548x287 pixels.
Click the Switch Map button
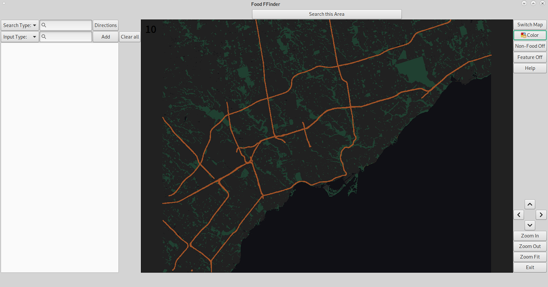530,25
